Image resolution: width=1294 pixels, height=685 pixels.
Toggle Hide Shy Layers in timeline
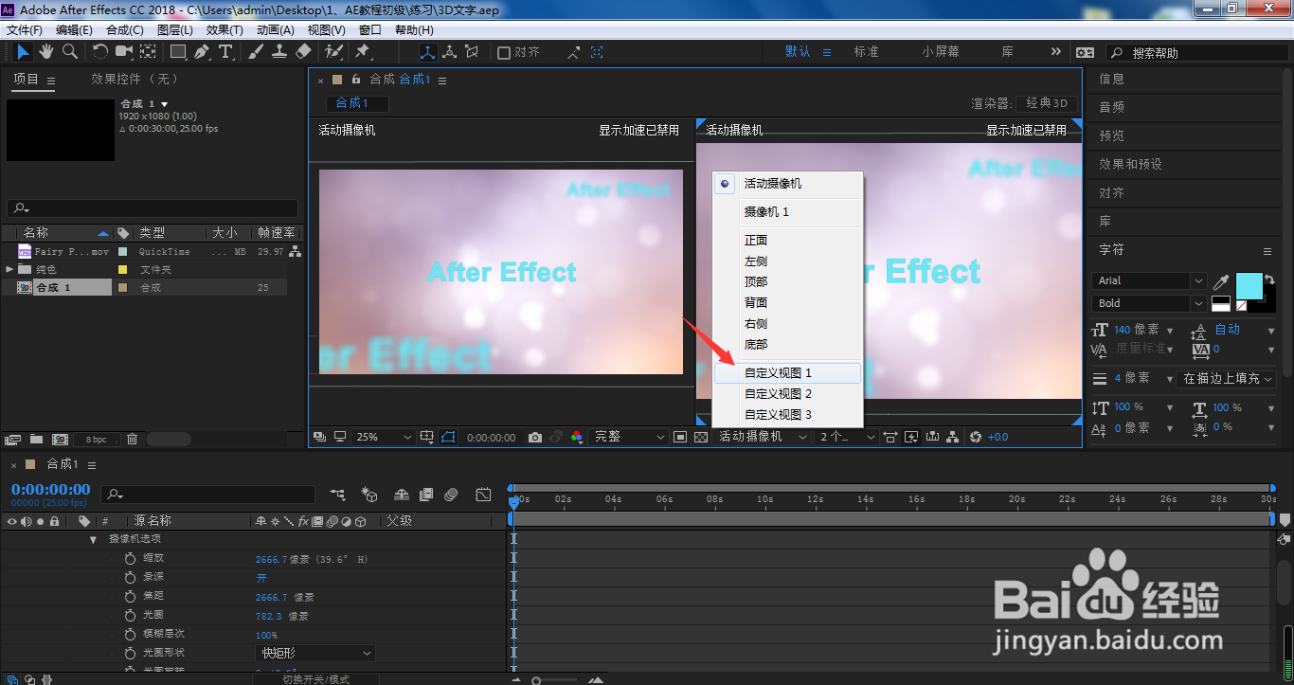tap(402, 495)
